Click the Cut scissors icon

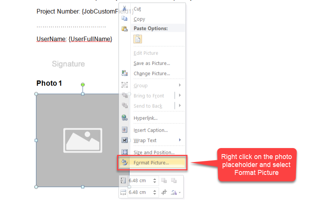[124, 8]
